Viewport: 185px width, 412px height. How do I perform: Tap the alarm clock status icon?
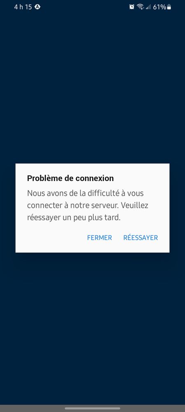coord(132,7)
